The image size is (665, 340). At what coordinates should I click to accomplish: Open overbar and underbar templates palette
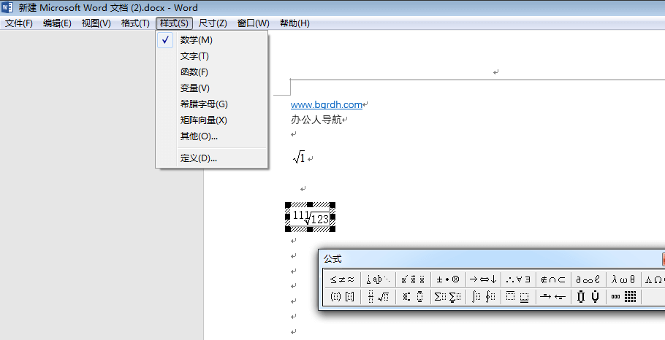pos(518,297)
